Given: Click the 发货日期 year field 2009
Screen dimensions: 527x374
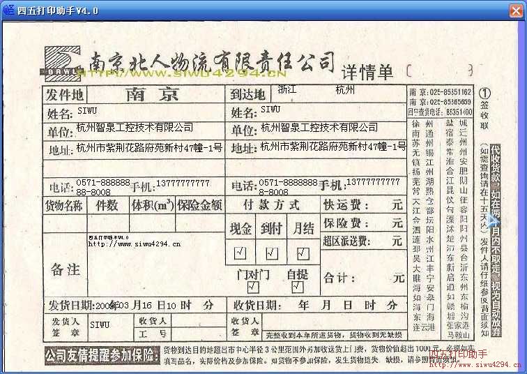Looking at the screenshot, I should (105, 306).
